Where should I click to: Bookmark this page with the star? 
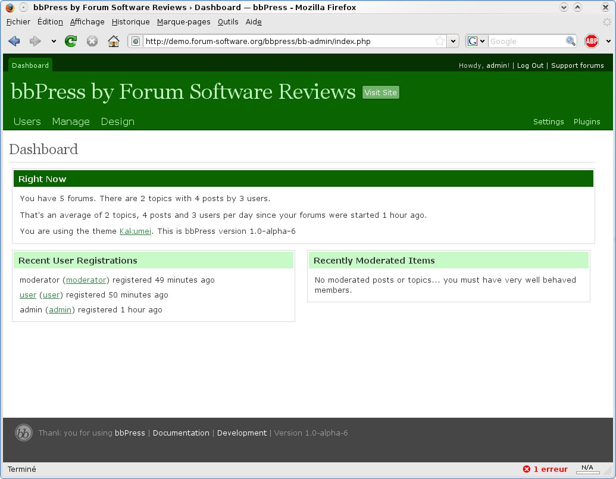click(x=440, y=41)
